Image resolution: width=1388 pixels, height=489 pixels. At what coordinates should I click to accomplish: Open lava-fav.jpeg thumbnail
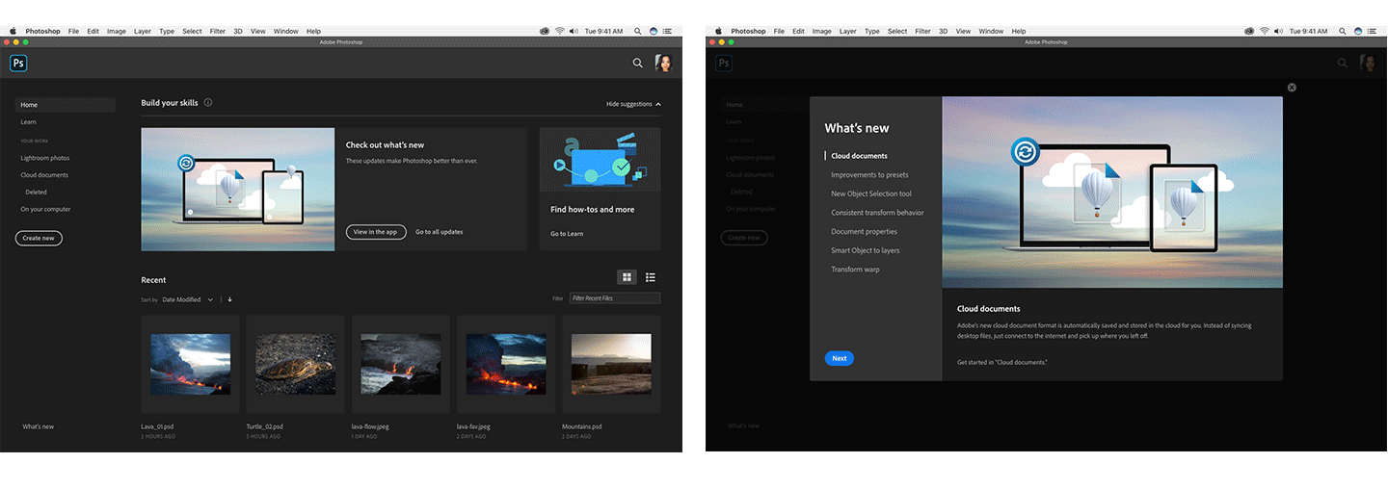pyautogui.click(x=506, y=364)
